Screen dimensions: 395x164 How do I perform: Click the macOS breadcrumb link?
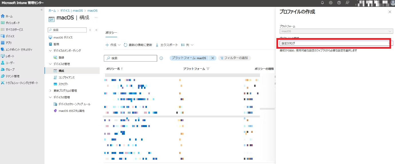click(x=92, y=11)
